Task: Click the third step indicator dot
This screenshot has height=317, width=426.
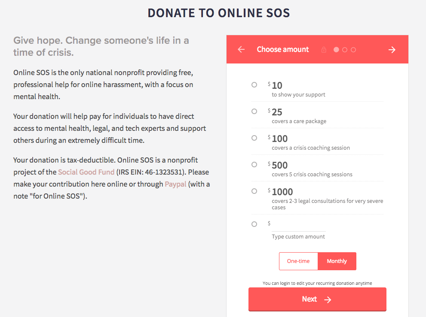Action: 353,50
